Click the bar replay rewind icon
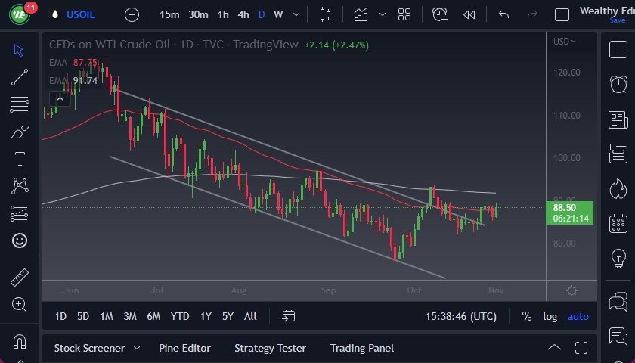Screen dimensions: 635x363 469,14
